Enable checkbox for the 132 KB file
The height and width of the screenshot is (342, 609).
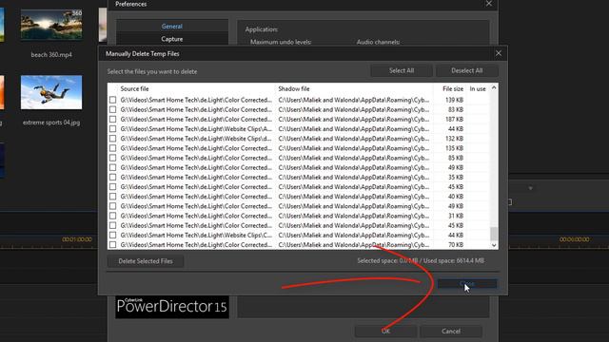112,139
